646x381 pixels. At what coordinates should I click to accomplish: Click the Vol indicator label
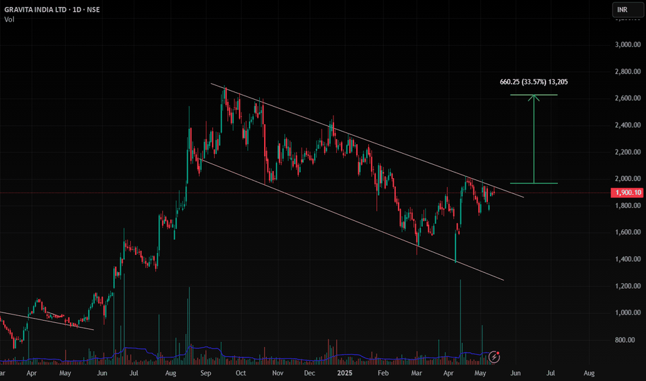(9, 19)
